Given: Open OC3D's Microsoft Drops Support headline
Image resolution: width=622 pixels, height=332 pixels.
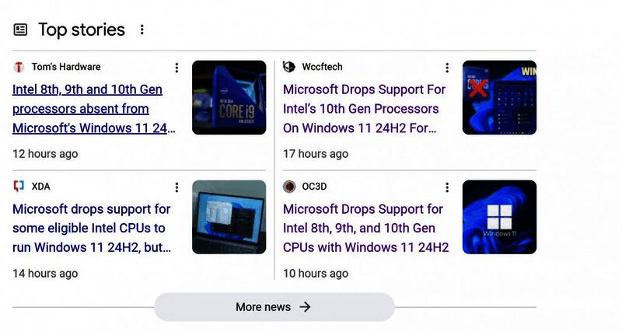Looking at the screenshot, I should (x=365, y=228).
